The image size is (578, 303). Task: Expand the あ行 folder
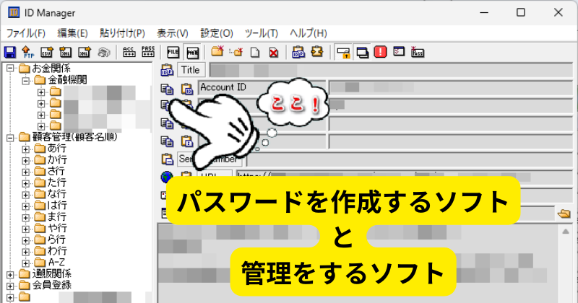point(25,149)
